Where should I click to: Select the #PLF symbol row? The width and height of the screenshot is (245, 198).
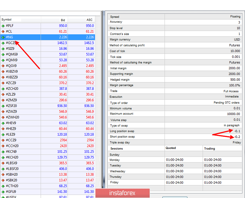pos(47,26)
